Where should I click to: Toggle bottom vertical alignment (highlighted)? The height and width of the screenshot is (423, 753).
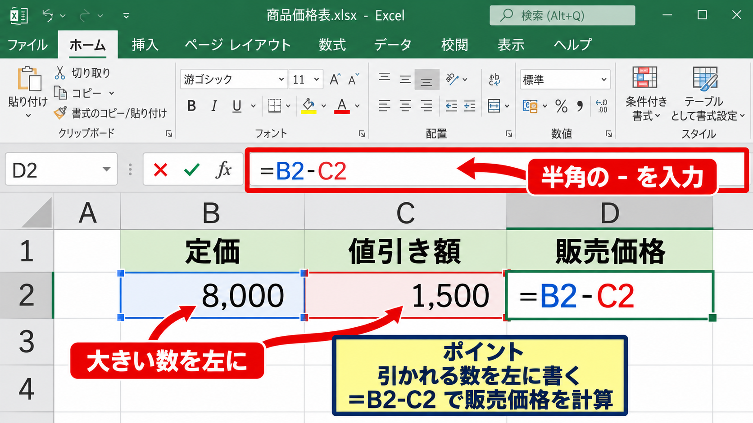pyautogui.click(x=426, y=80)
